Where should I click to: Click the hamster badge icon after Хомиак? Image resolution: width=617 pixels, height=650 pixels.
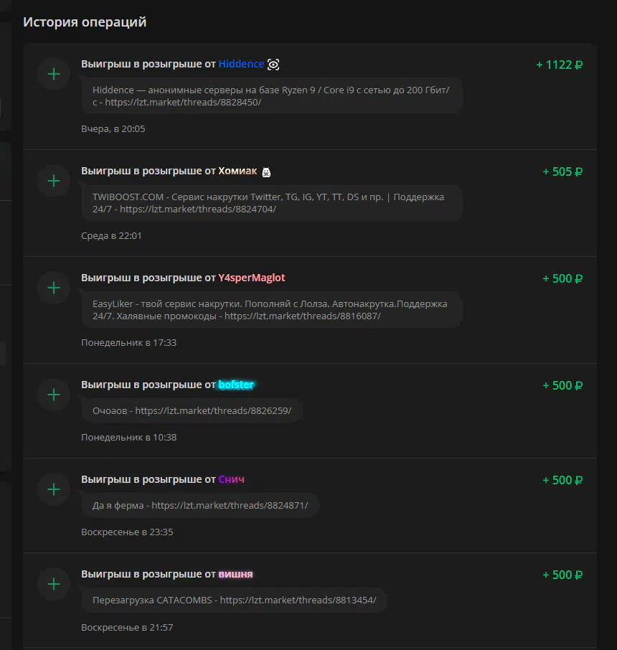click(266, 171)
